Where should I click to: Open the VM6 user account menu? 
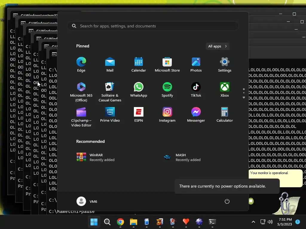(x=87, y=201)
